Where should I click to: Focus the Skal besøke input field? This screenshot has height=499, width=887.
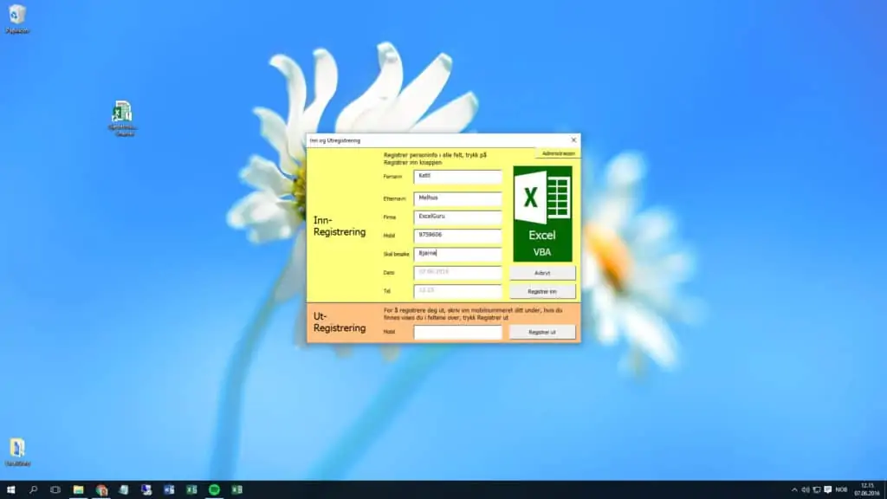pyautogui.click(x=457, y=254)
